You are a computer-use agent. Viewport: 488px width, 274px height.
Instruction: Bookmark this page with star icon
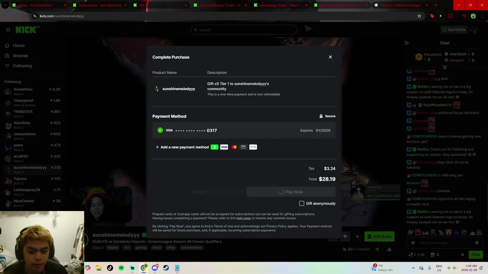[x=419, y=16]
